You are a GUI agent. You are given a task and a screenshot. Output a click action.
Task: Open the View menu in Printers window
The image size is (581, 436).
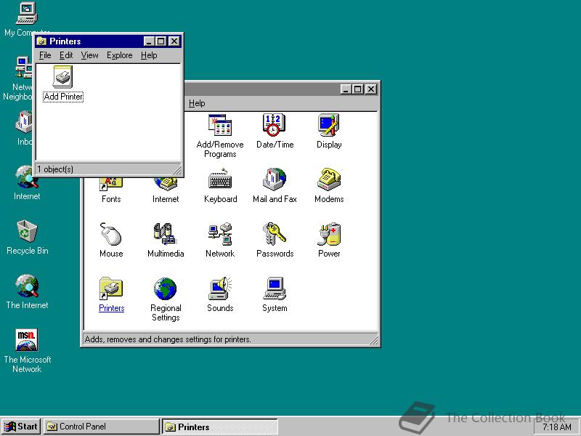click(89, 55)
